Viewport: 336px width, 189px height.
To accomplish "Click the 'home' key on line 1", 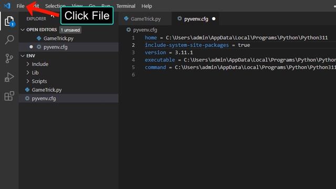I will click(151, 38).
